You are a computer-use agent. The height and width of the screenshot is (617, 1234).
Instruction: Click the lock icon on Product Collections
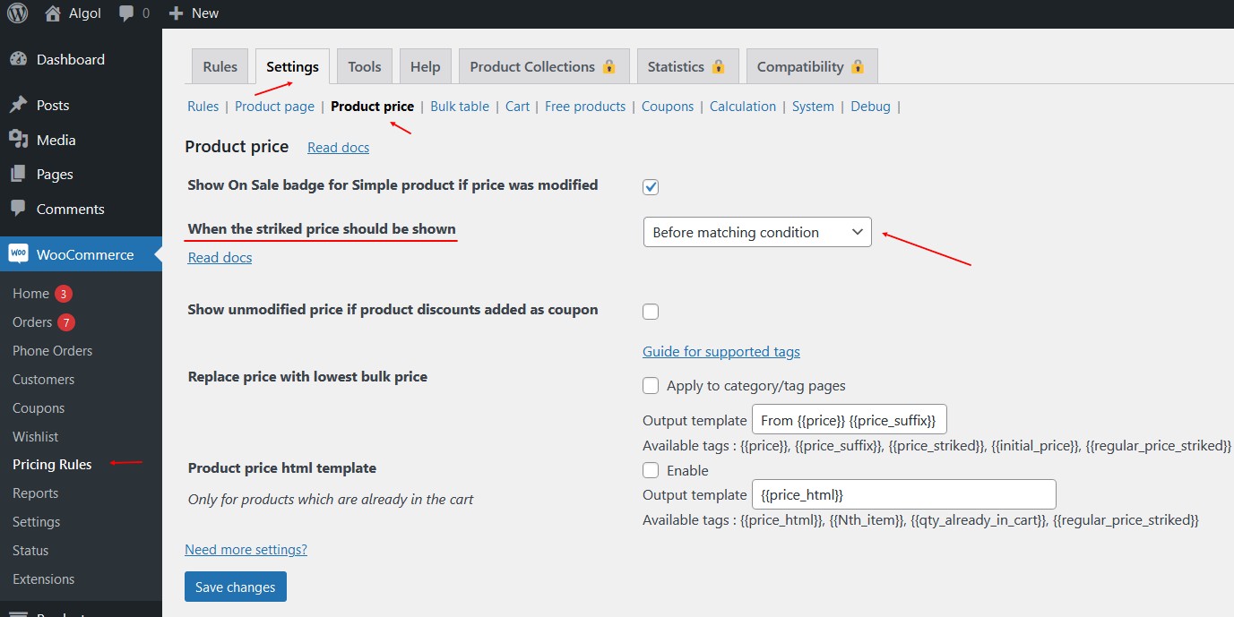[x=609, y=66]
